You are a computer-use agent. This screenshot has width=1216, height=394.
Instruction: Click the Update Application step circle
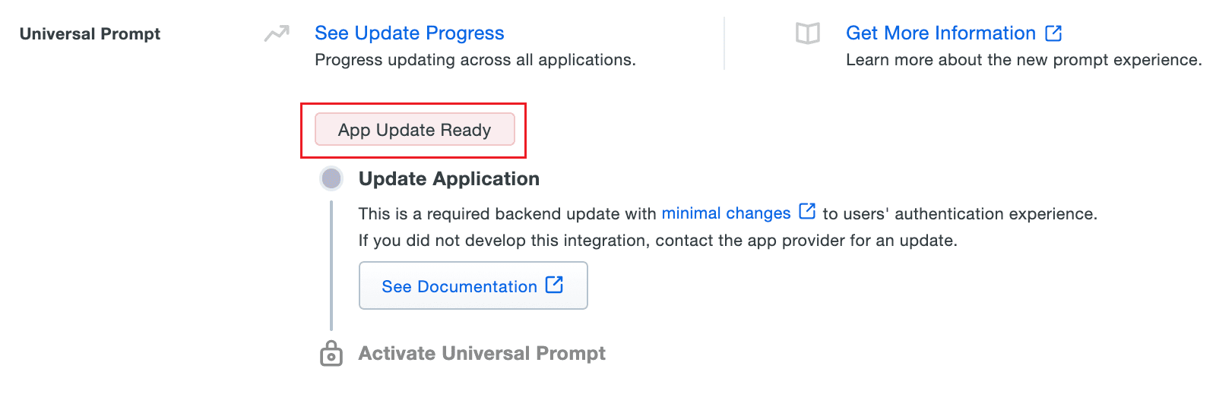[331, 178]
